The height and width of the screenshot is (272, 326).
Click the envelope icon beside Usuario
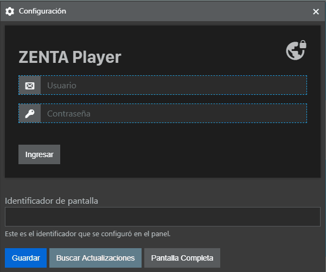point(30,85)
